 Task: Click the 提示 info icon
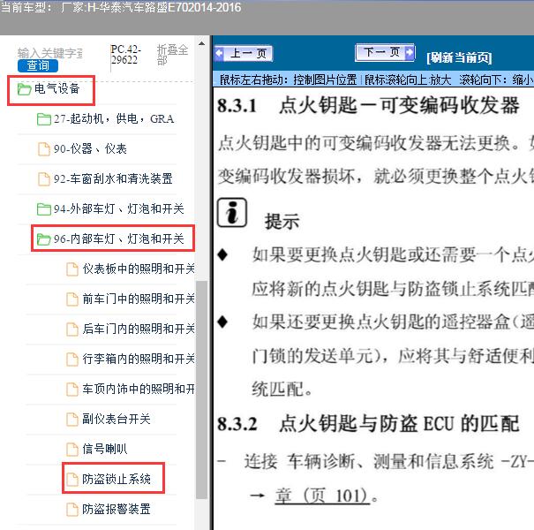232,212
